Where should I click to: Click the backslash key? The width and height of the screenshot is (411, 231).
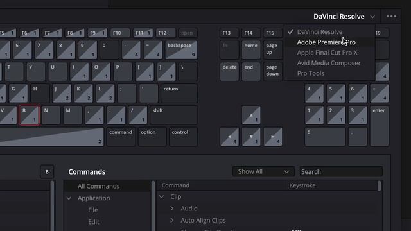point(188,71)
